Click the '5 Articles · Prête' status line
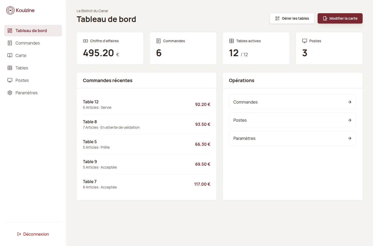The height and width of the screenshot is (246, 373). pos(96,147)
